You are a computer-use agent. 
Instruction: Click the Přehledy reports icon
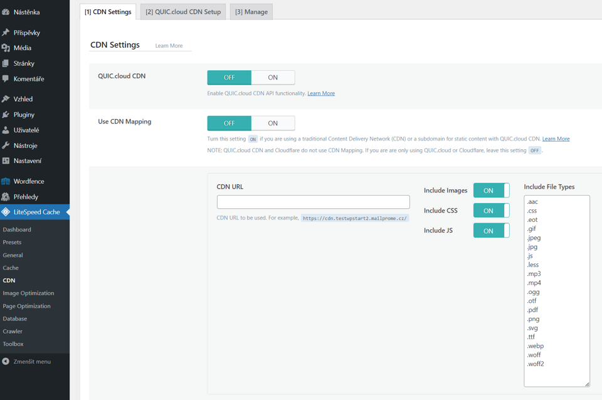tap(6, 196)
